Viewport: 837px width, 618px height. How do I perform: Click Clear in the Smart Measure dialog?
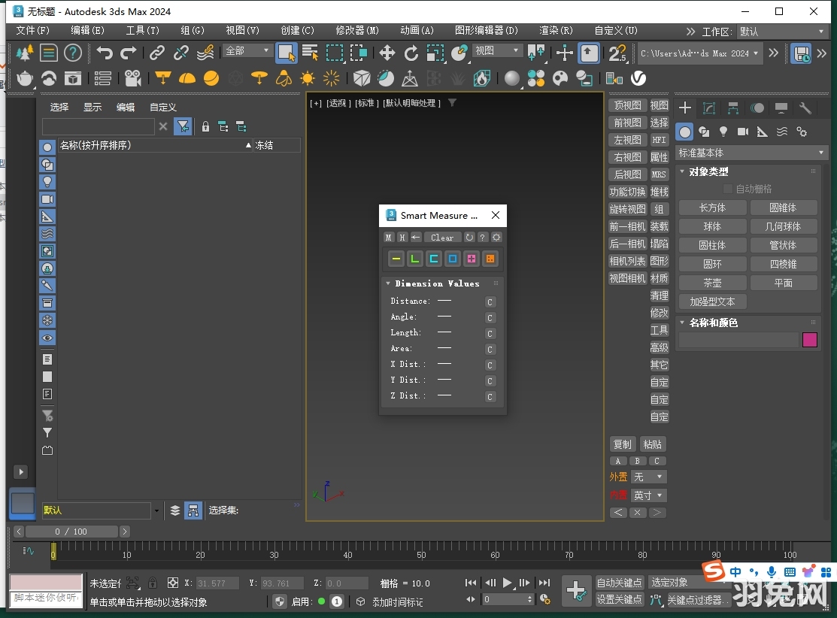(442, 237)
